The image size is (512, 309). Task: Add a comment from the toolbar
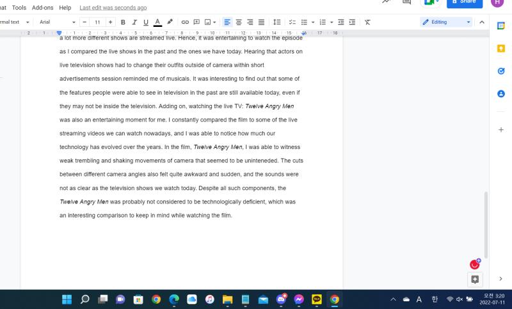click(196, 22)
